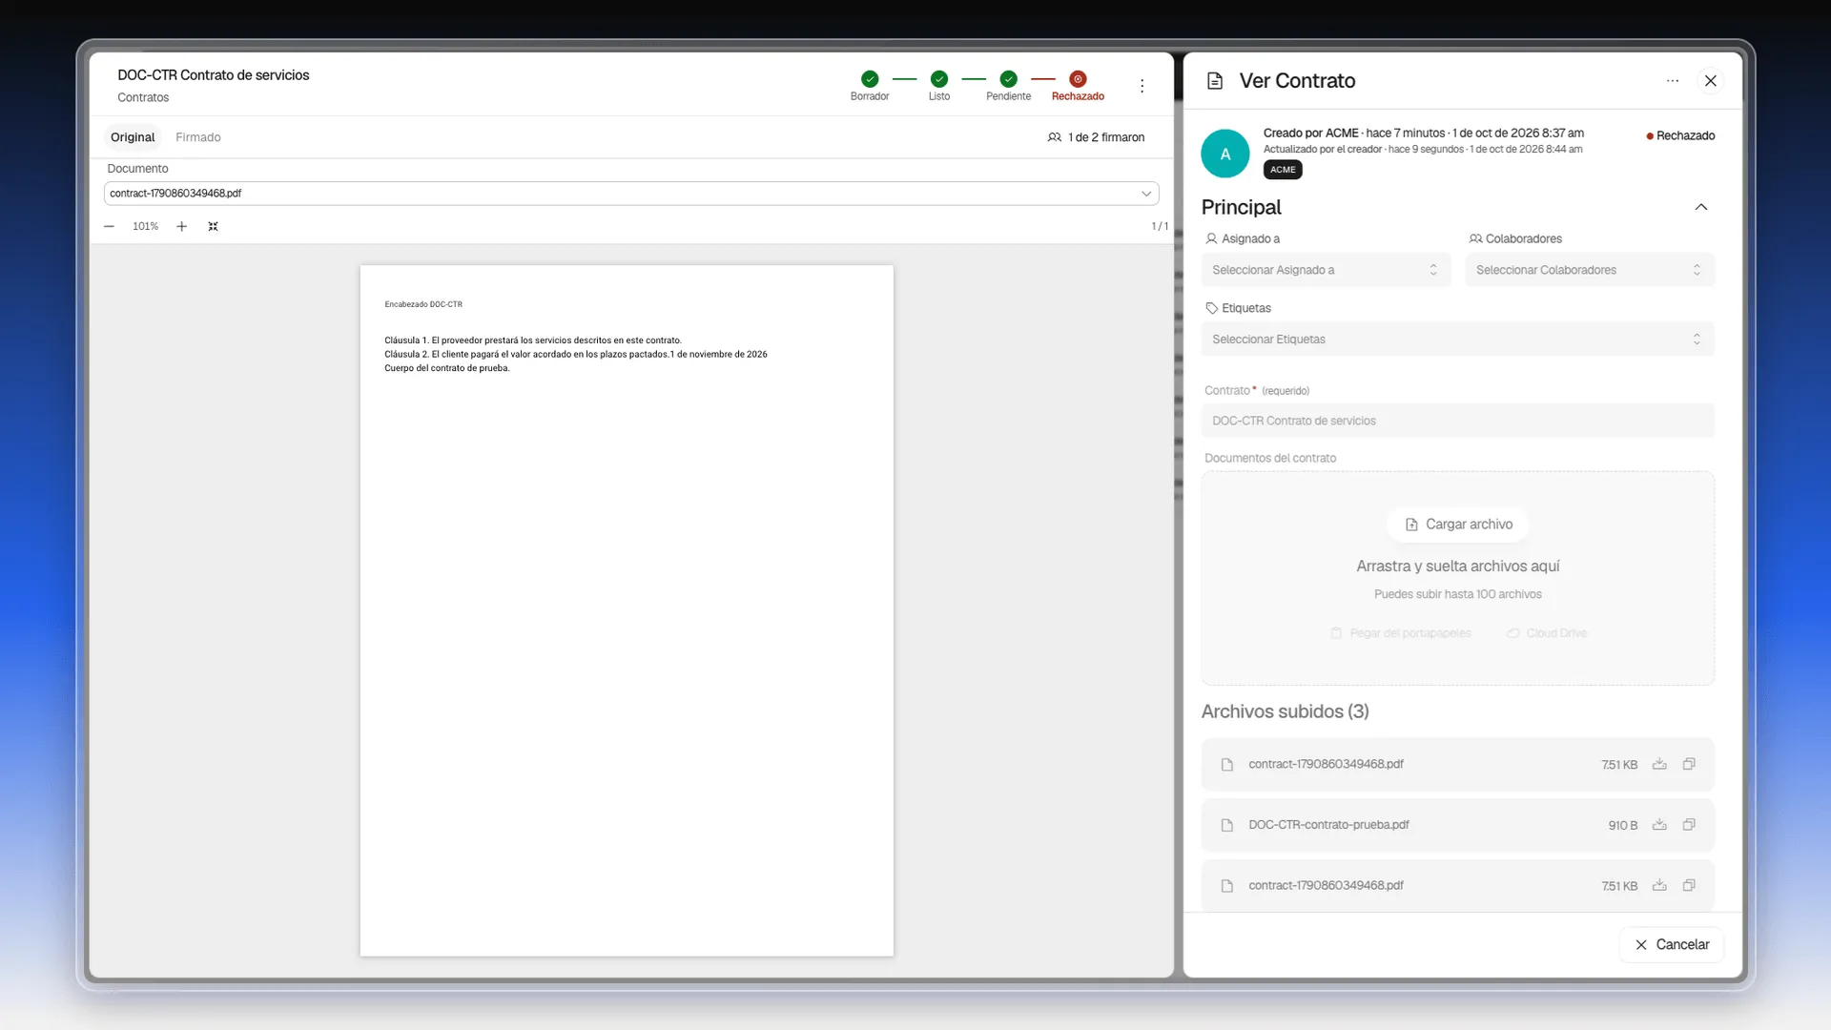Screen dimensions: 1831x1030
Task: Click copy icon for DOC-CTR-contrato-prueba.pdf
Action: (x=1689, y=825)
